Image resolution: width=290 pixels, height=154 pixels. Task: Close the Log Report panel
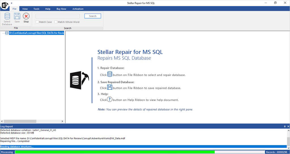(288, 127)
